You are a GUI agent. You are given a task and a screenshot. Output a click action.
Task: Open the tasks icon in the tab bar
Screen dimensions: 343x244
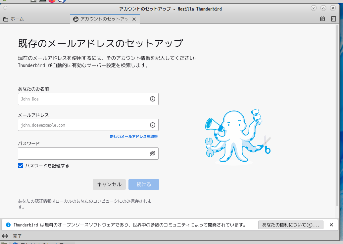tap(333, 19)
